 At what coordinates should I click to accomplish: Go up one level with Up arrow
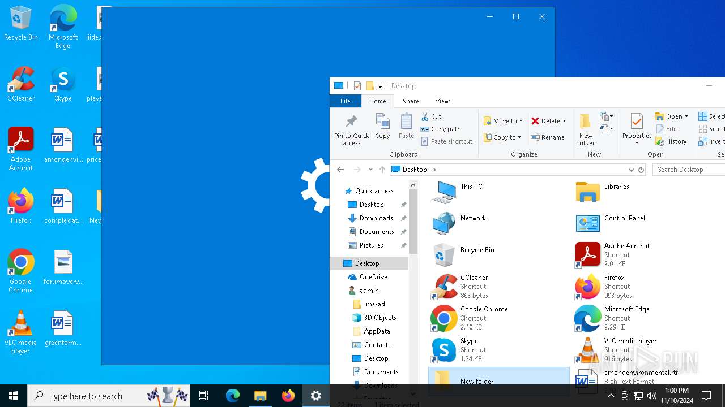382,170
